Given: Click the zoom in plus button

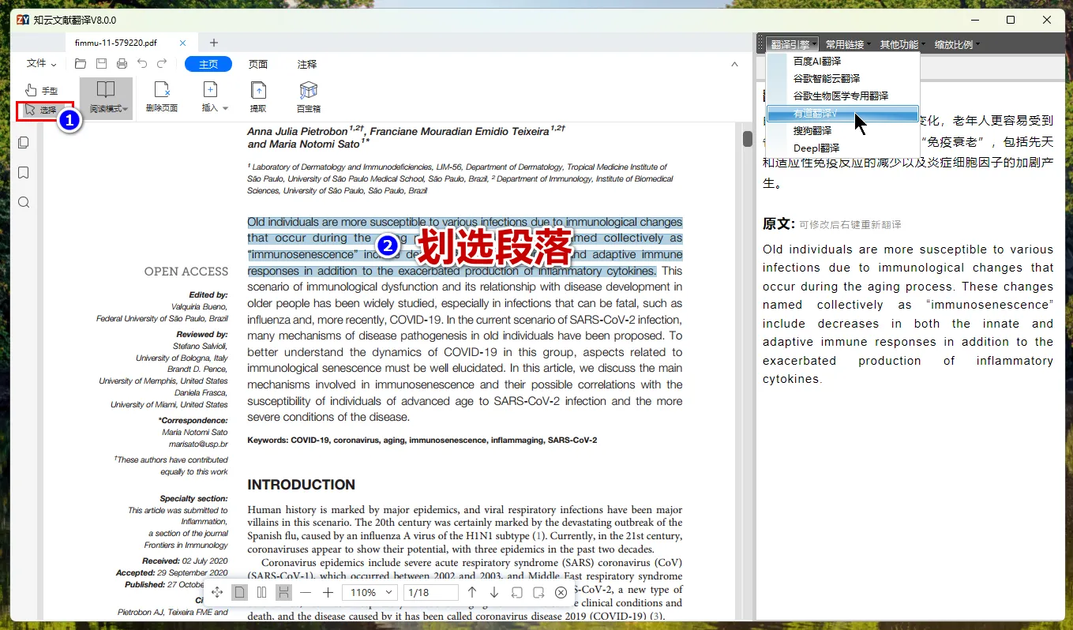Looking at the screenshot, I should click(x=328, y=592).
